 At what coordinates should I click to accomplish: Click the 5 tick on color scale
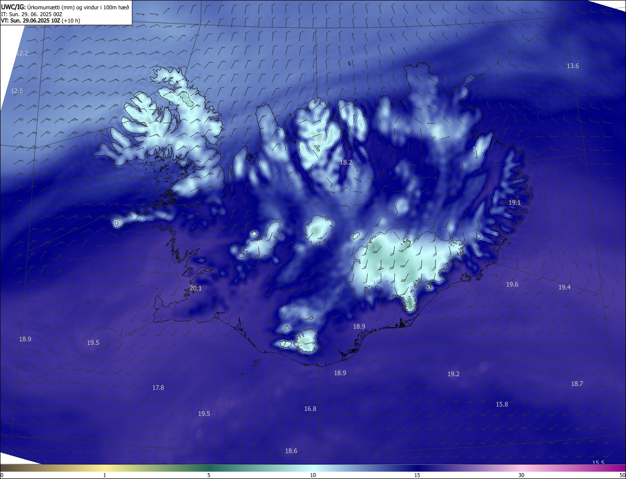tap(209, 475)
